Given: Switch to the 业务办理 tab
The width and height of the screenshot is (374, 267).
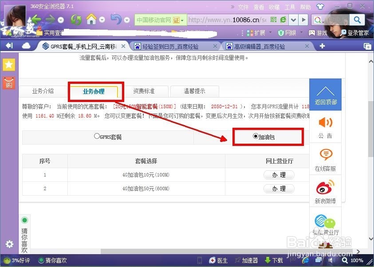Looking at the screenshot, I should coord(94,91).
